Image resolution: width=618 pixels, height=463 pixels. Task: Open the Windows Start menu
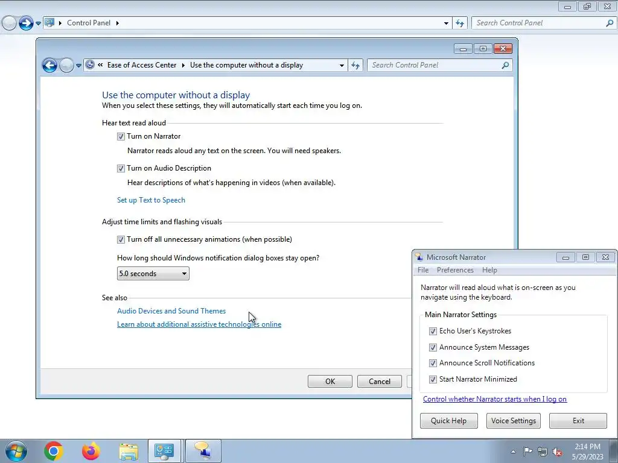(16, 451)
